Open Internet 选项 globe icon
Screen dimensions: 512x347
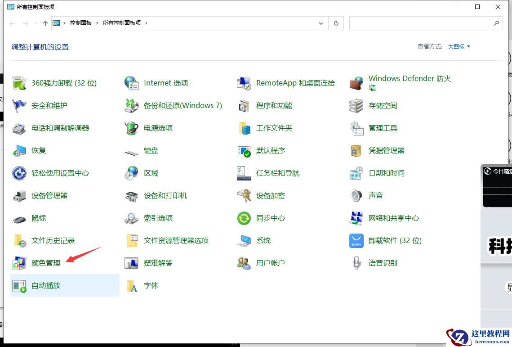click(x=132, y=83)
